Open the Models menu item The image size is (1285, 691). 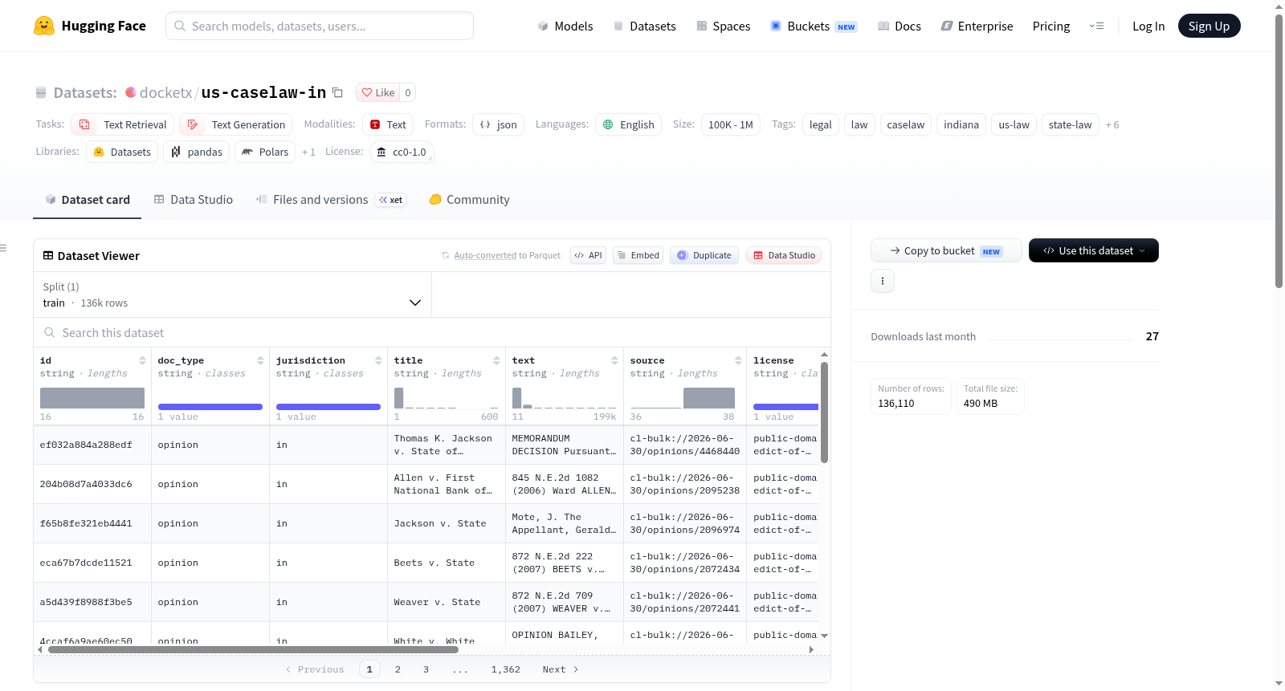pyautogui.click(x=565, y=26)
